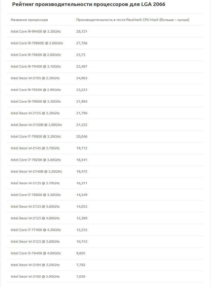Viewport: 211px width, 287px height.
Task: Click the LGA 2066 rating page title
Action: (89, 4)
